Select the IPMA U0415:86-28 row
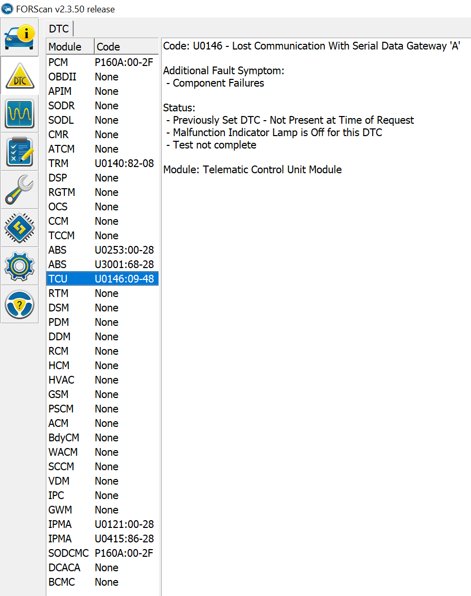The image size is (471, 596). pos(102,539)
